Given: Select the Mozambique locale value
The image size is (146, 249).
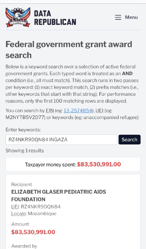Looking at the screenshot, I should coord(42,214).
